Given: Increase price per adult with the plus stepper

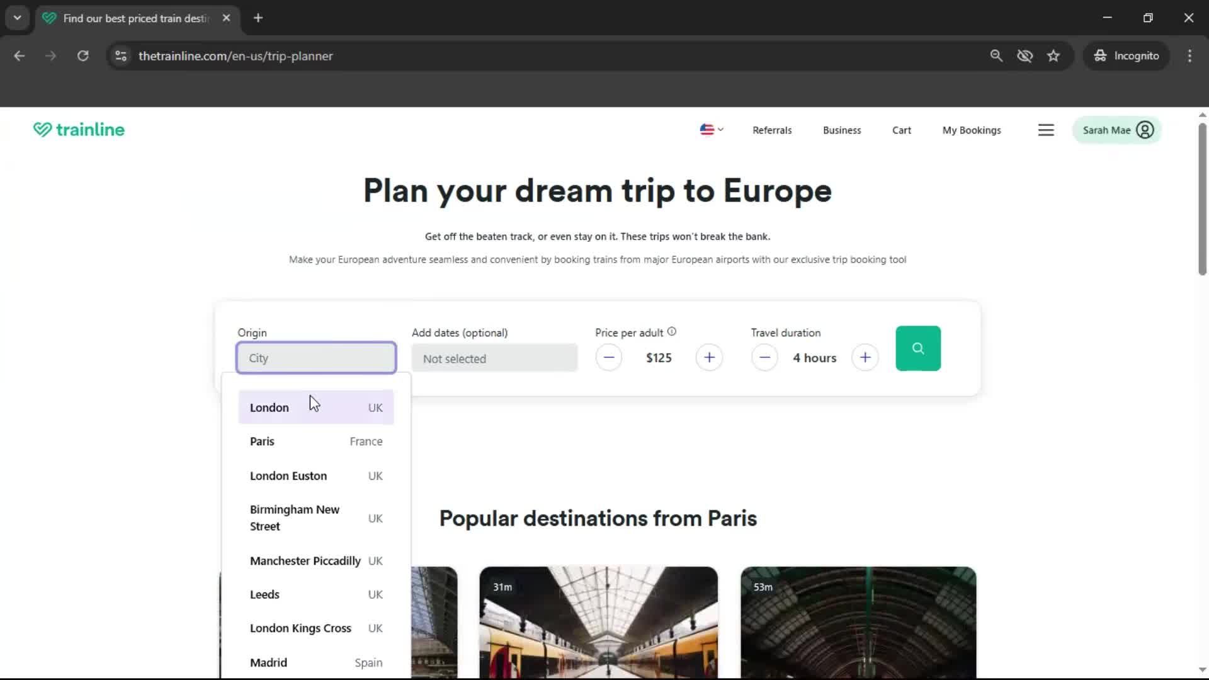Looking at the screenshot, I should [x=709, y=357].
